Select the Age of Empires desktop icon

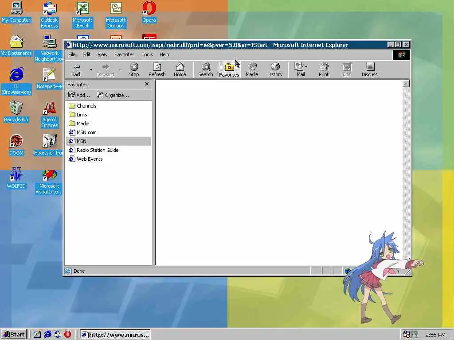point(49,115)
